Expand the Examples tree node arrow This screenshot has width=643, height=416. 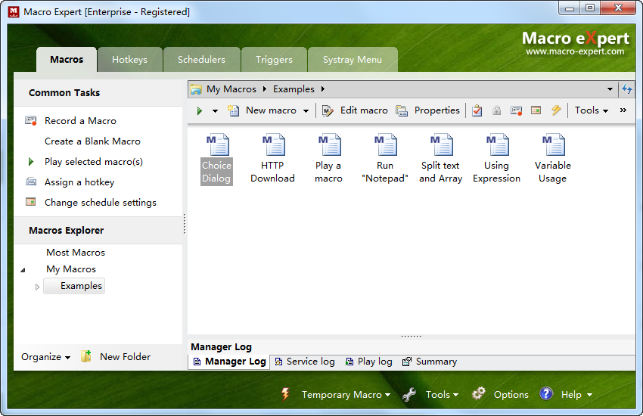click(x=38, y=287)
